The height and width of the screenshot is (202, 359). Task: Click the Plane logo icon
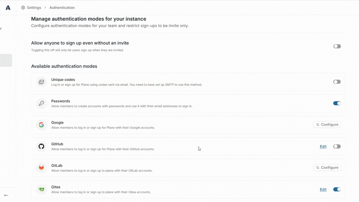[x=8, y=7]
